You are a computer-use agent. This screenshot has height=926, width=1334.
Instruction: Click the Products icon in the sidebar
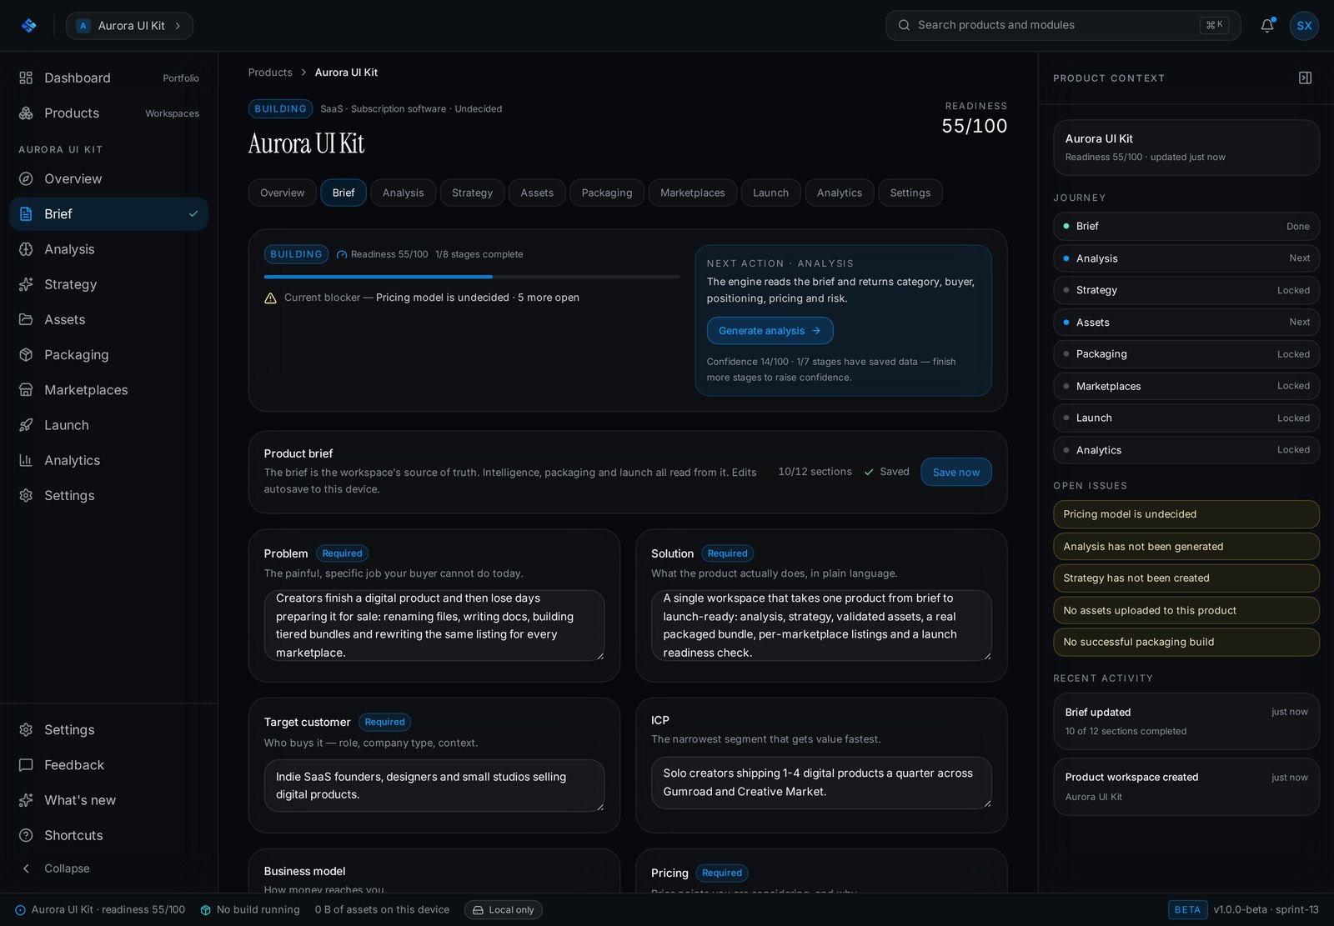(26, 113)
